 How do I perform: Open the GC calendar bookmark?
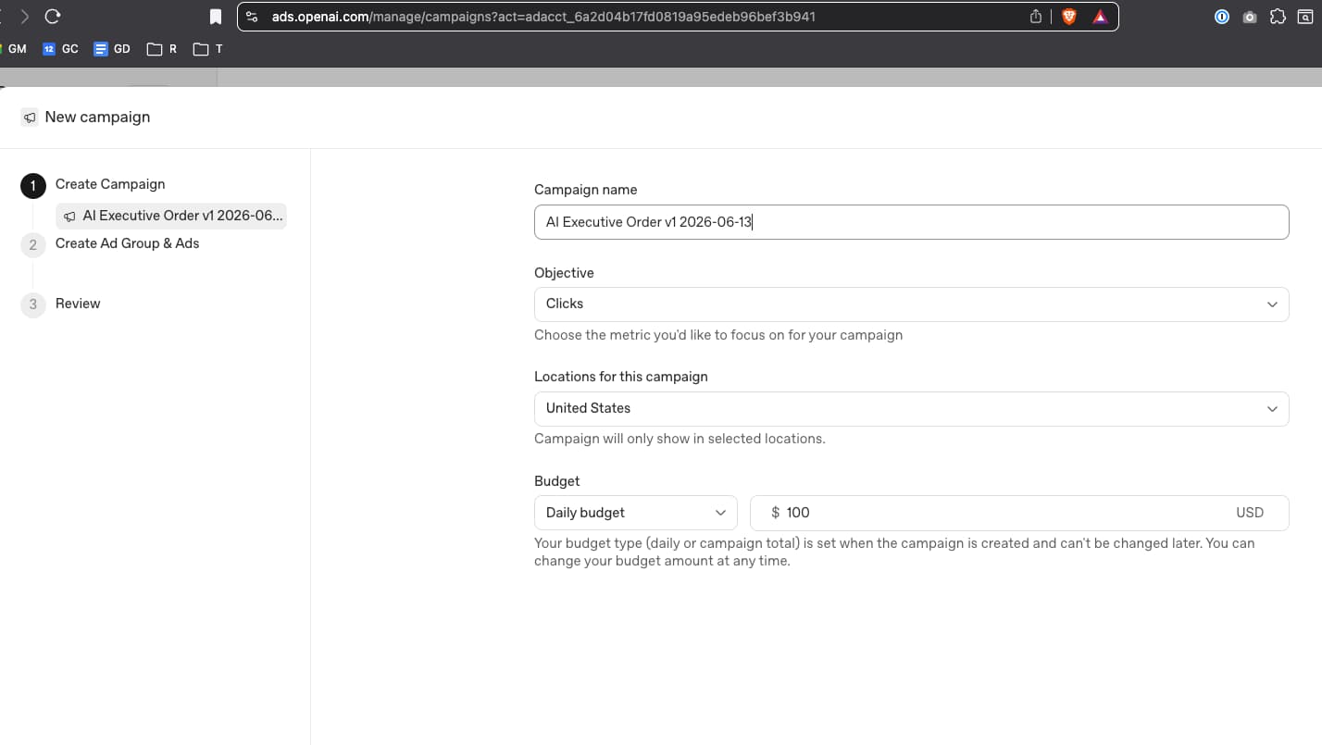point(61,49)
